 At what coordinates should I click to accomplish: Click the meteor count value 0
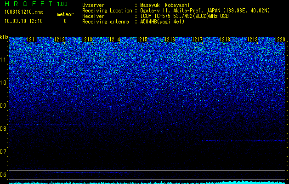(65, 21)
